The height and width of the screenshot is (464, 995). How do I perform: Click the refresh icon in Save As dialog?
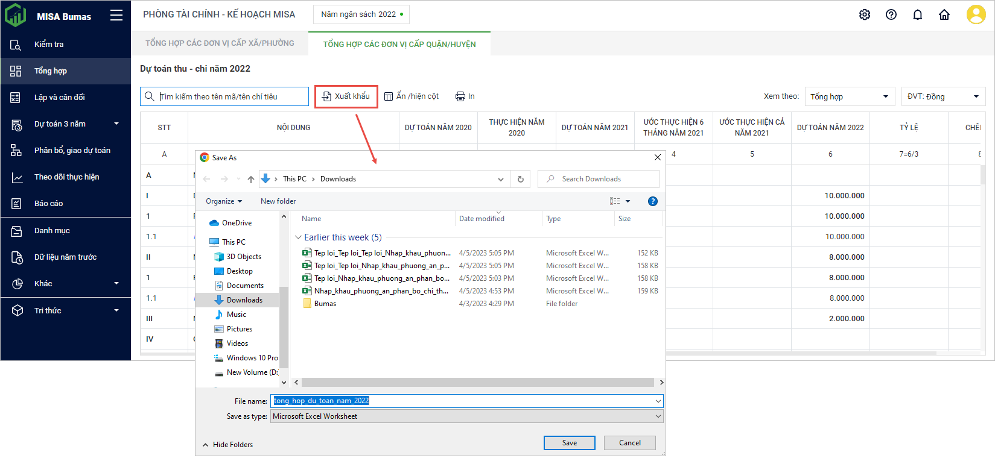[x=520, y=179]
